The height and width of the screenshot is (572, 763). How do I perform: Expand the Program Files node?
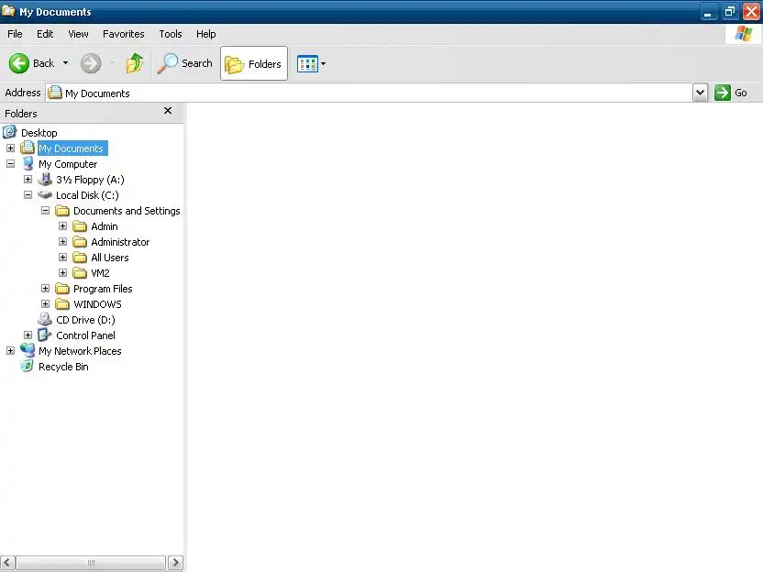tap(45, 289)
